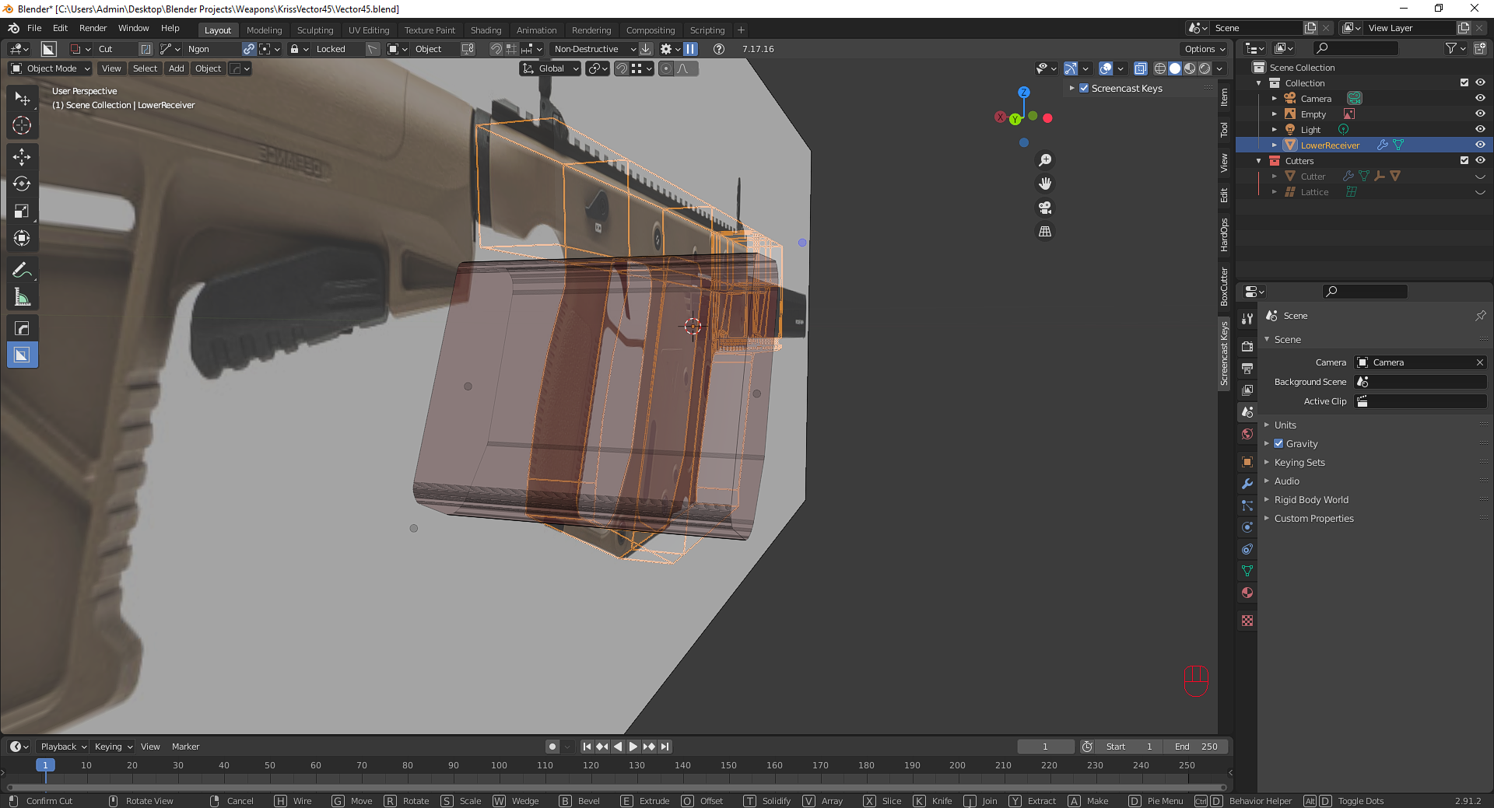Clear the Camera field with X button

point(1479,362)
